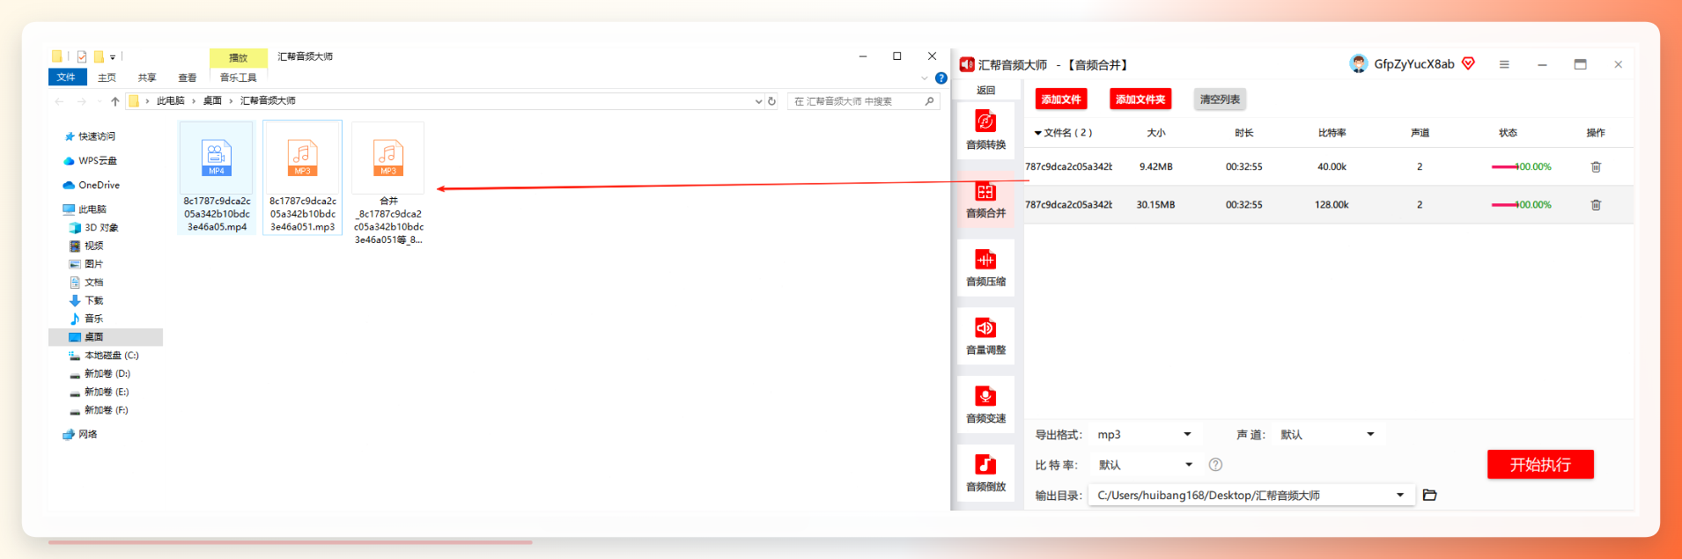Image resolution: width=1682 pixels, height=559 pixels.
Task: Click the VIP heart badge icon
Action: tap(1468, 63)
